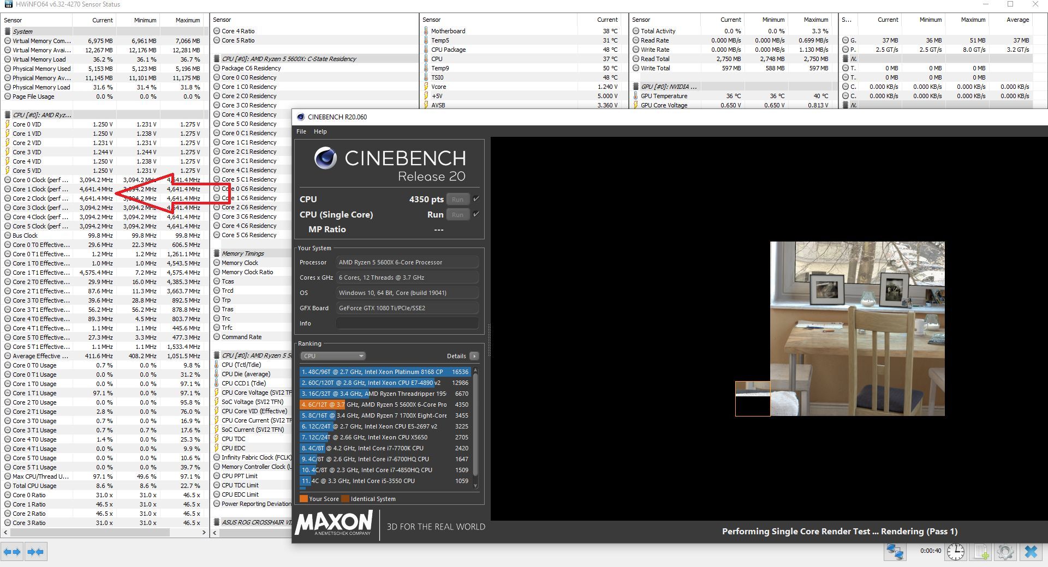Click the collapse columns arrows icon in HWiNFO
The image size is (1048, 567).
coord(35,552)
